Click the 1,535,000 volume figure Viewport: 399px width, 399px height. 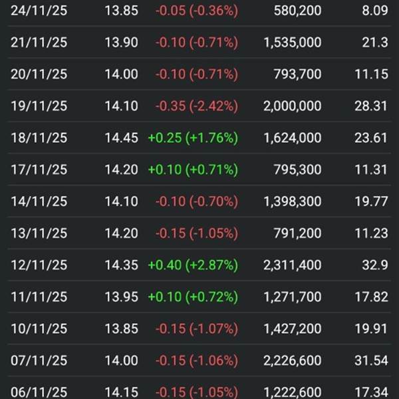292,43
